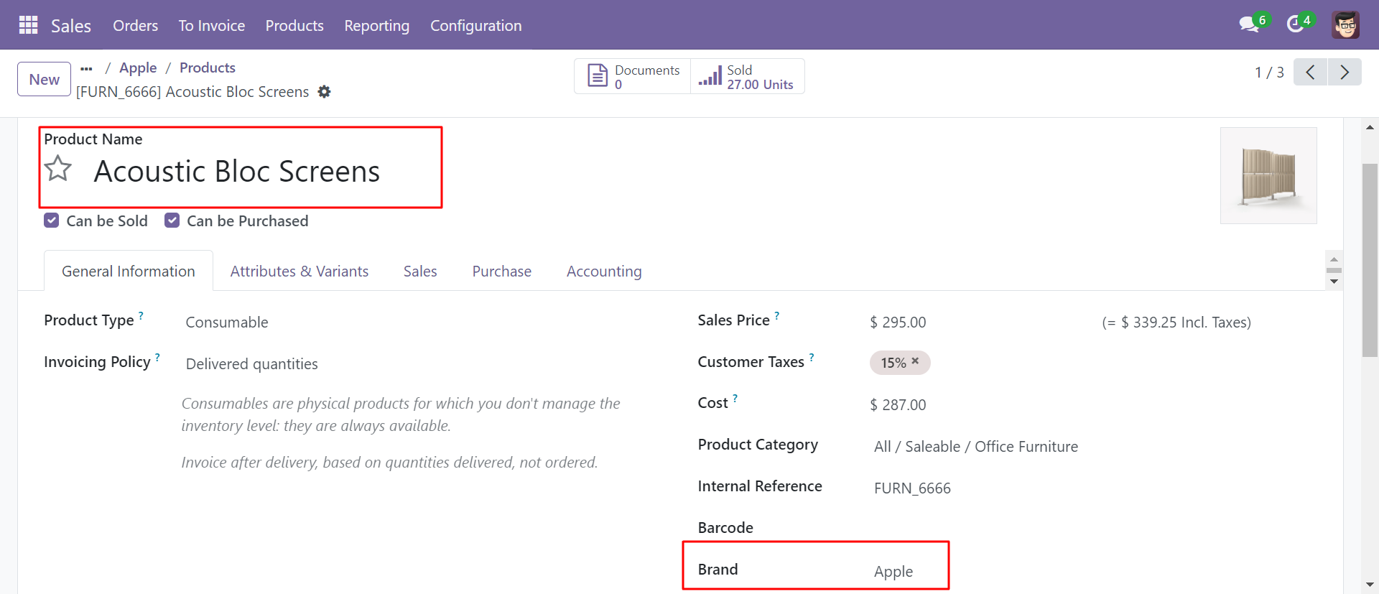
Task: Remove the 15% customer tax tag
Action: [915, 361]
